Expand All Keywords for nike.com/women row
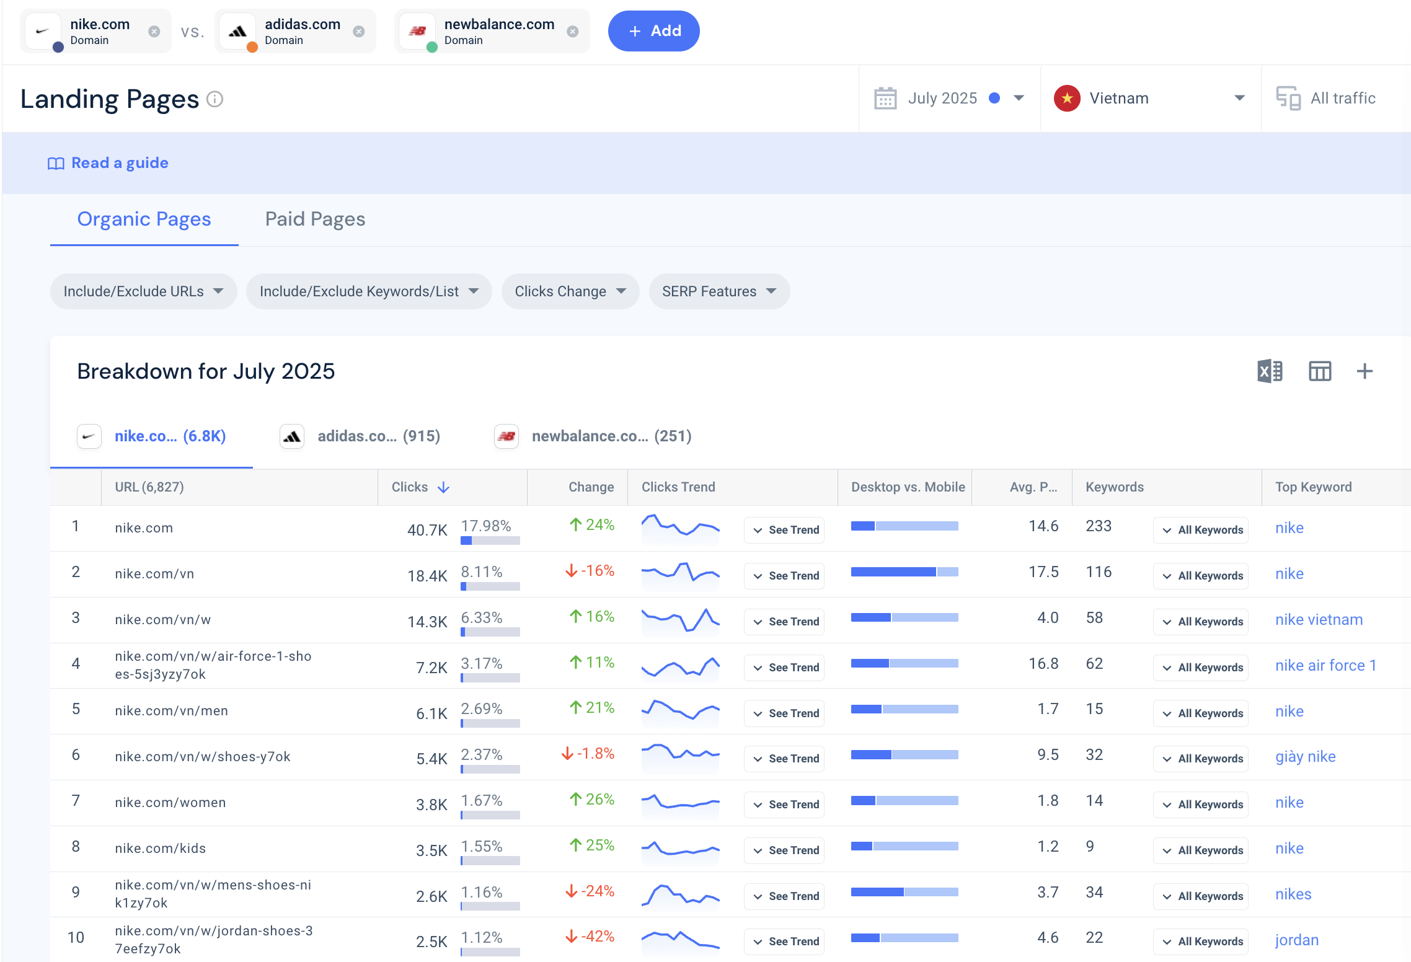Image resolution: width=1411 pixels, height=962 pixels. (x=1201, y=805)
